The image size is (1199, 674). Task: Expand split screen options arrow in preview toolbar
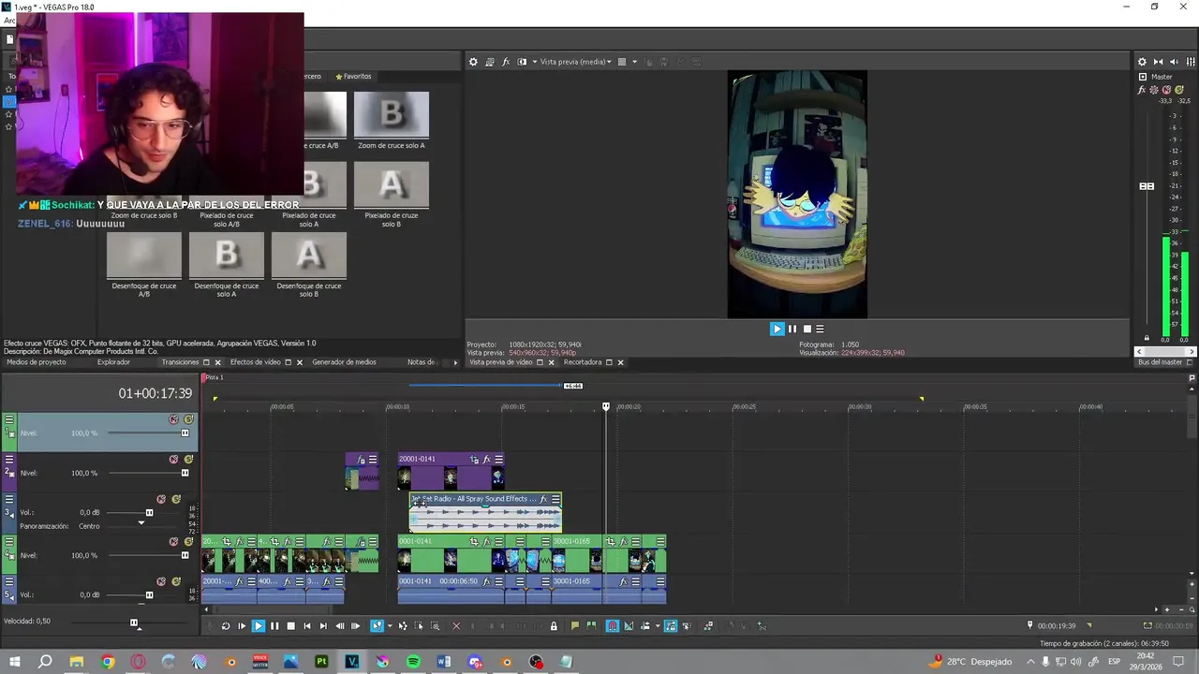535,62
